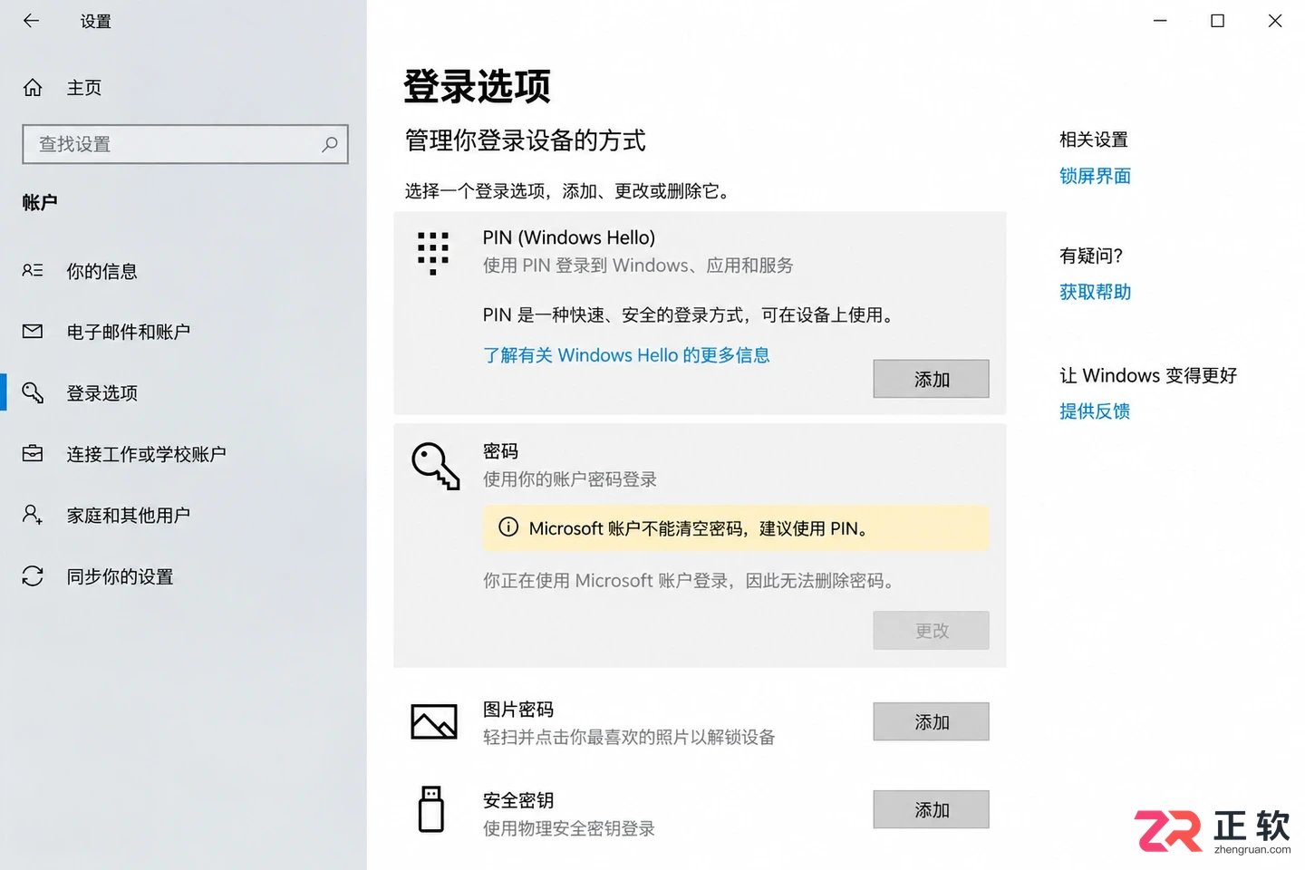Click the key icon beside 密码
The height and width of the screenshot is (870, 1305).
(436, 466)
